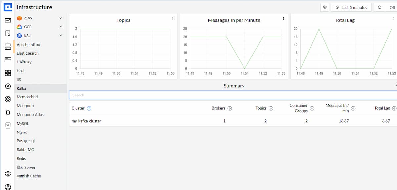Open the browser window icon in sidebar
Image resolution: width=397 pixels, height=190 pixels.
[8, 60]
